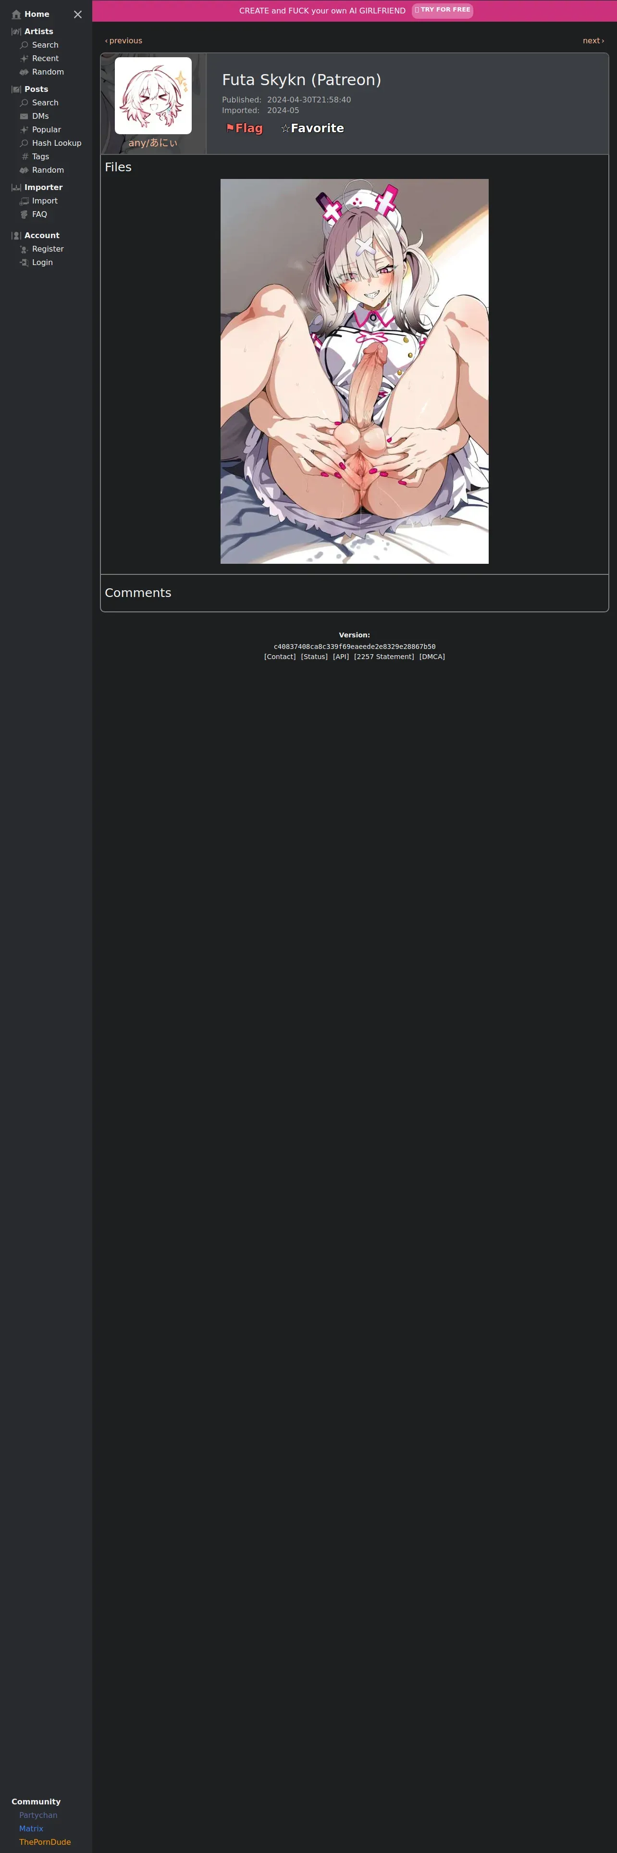Click the magnifier icon for Posts Search
The width and height of the screenshot is (617, 1853).
pyautogui.click(x=25, y=103)
